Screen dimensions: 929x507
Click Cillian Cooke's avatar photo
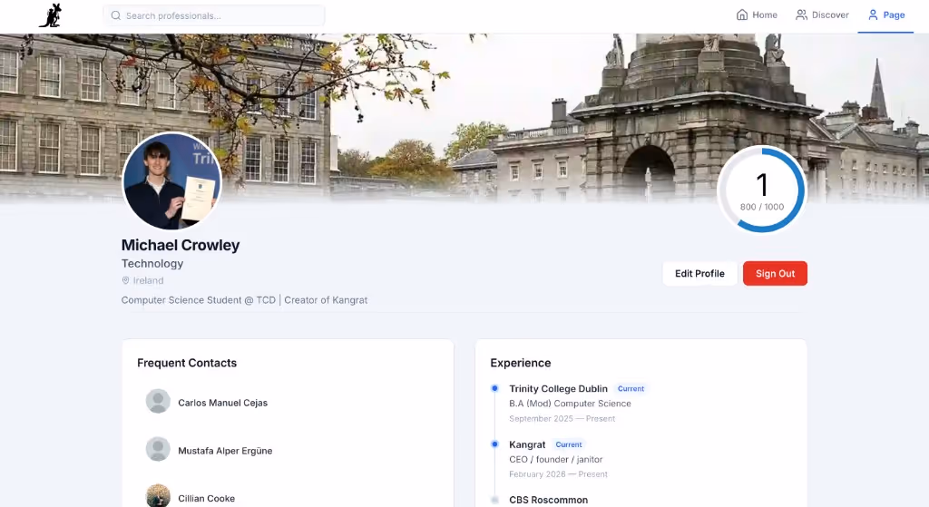[x=158, y=496]
